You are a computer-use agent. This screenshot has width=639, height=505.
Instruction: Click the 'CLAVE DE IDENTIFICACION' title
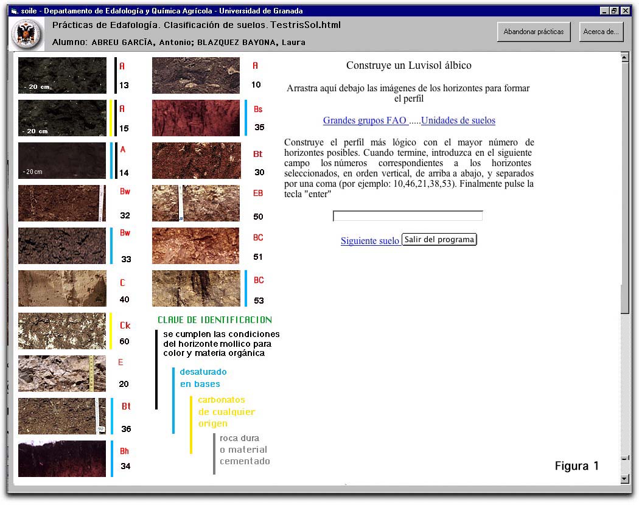click(215, 320)
